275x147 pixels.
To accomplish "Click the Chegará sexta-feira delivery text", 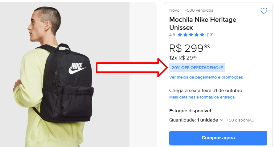I will coord(206,91).
